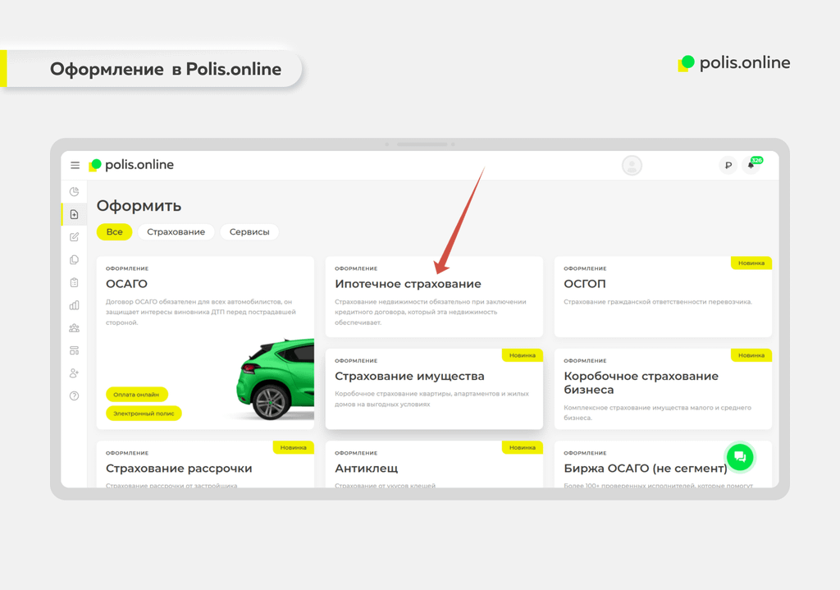The image size is (840, 590).
Task: Open the help question mark icon
Action: [74, 396]
